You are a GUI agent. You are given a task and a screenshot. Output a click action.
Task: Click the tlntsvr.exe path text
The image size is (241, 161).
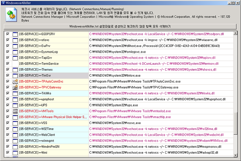[x=115, y=76]
